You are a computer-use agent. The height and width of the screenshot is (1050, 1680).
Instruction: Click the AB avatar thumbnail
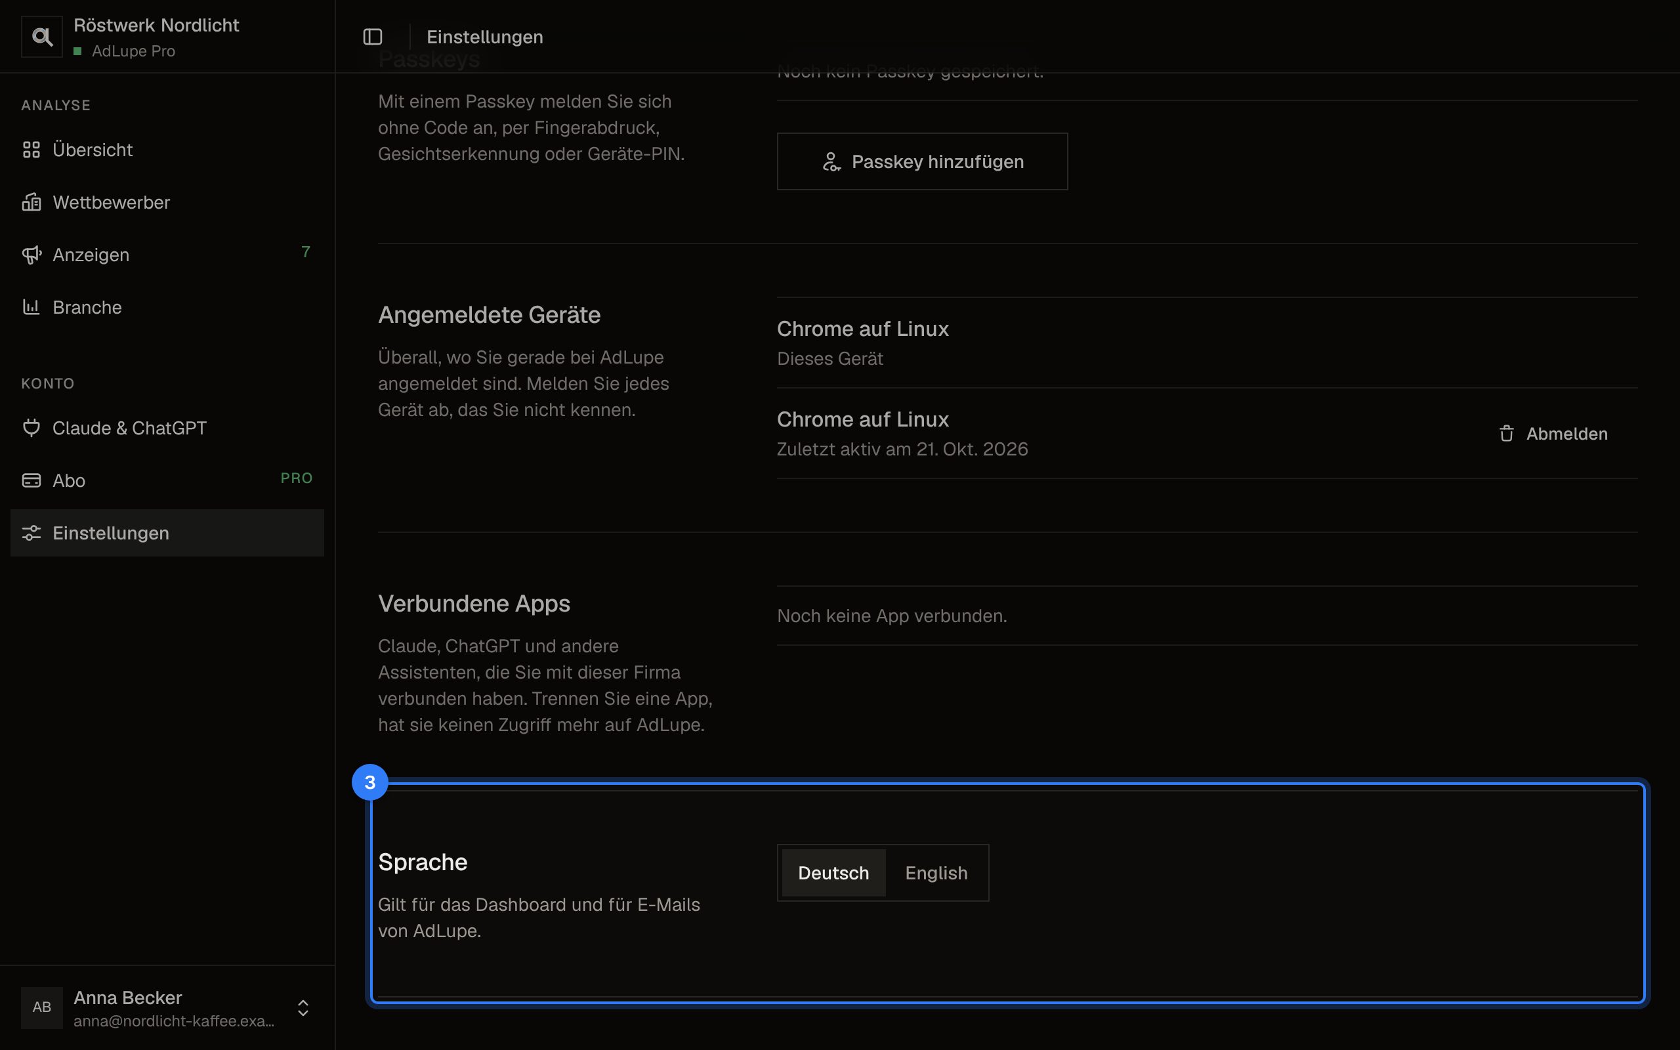pos(41,1007)
